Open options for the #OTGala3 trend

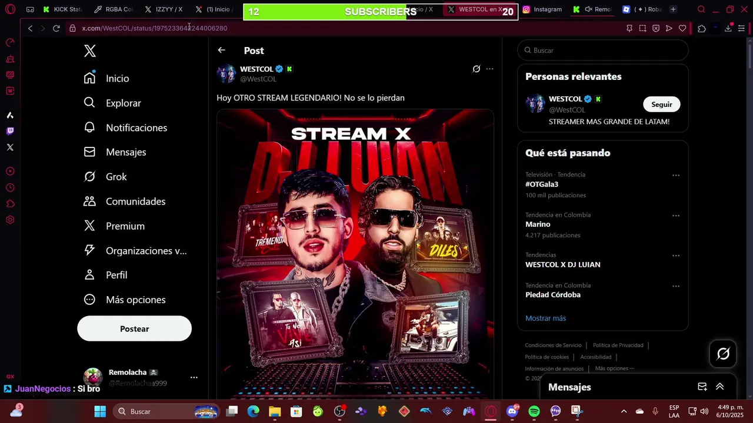(x=676, y=175)
